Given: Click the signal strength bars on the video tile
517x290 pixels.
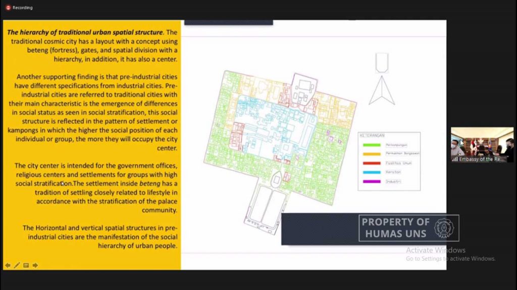Looking at the screenshot, I should [x=455, y=159].
